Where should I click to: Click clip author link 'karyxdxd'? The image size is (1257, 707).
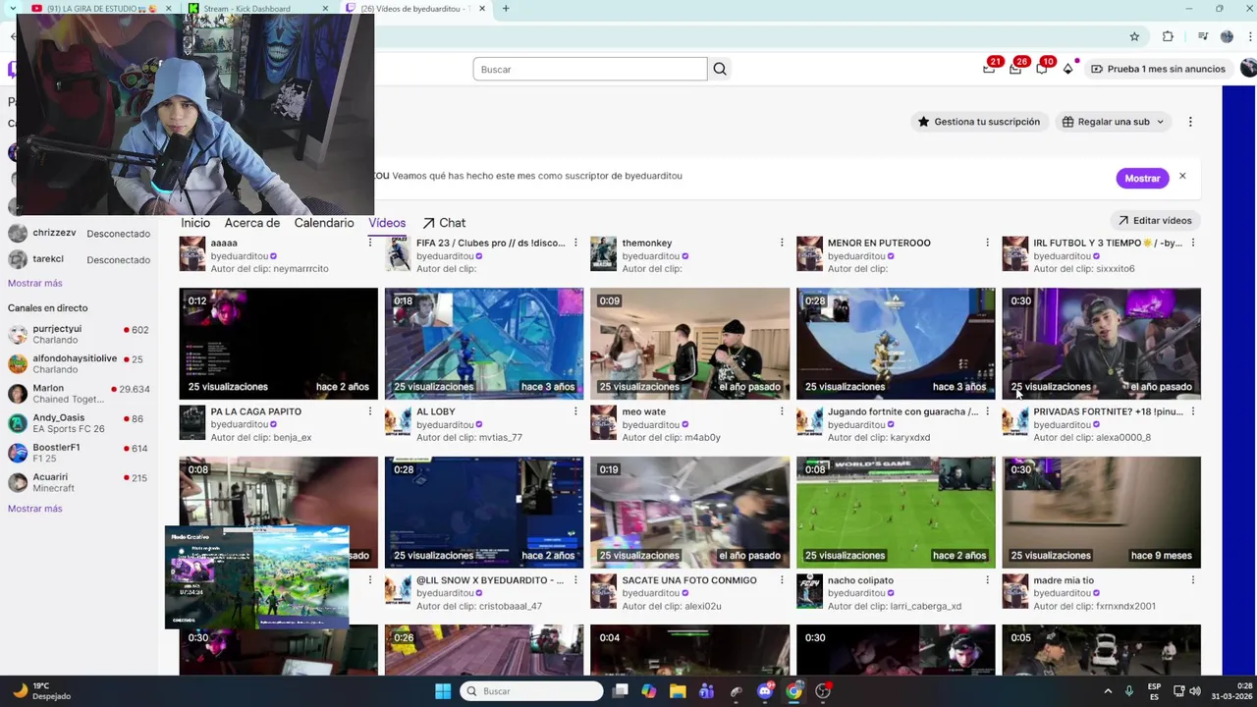tap(910, 438)
